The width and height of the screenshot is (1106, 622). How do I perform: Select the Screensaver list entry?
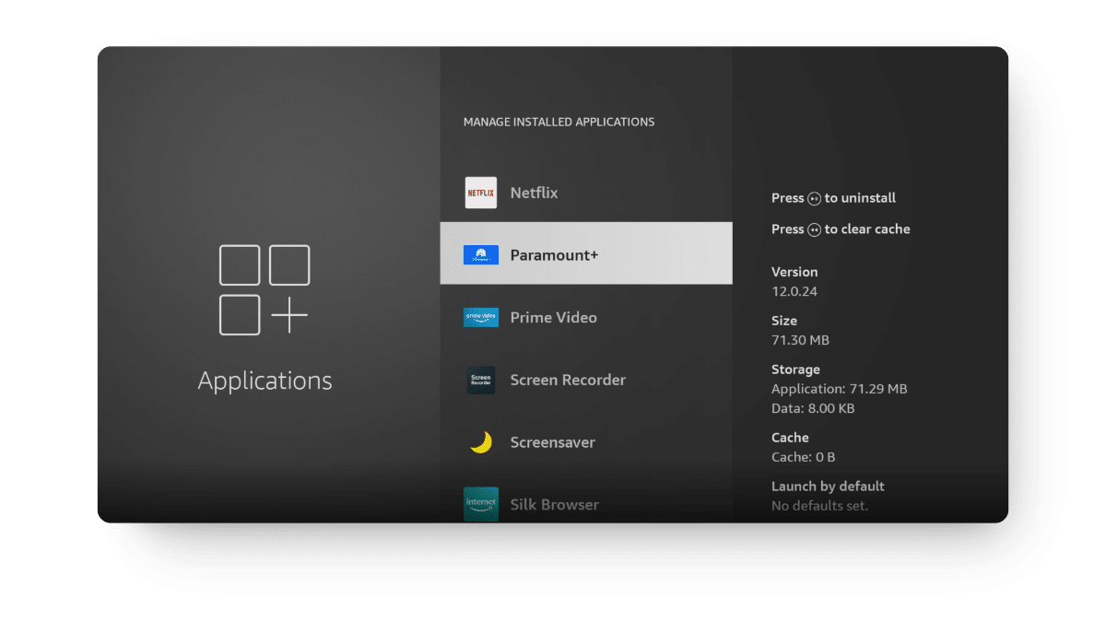point(553,442)
